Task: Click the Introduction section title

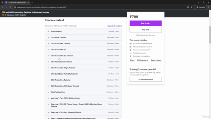Action: click(x=56, y=31)
